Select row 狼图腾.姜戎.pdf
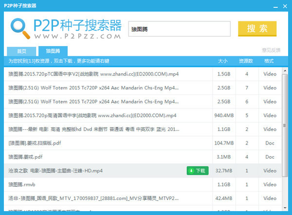The height and width of the screenshot is (215, 292). pos(143,157)
